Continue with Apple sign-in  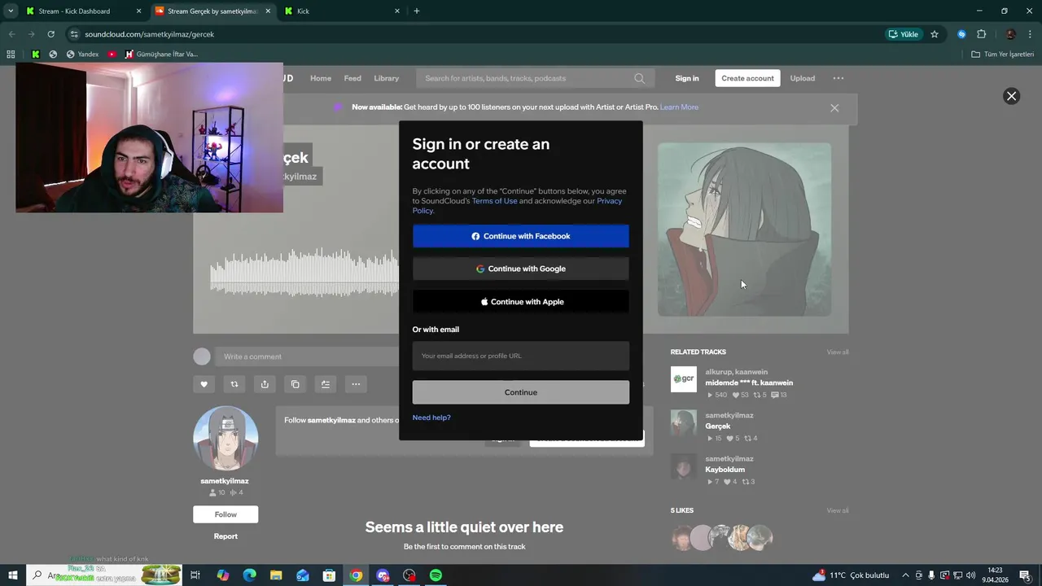coord(521,302)
